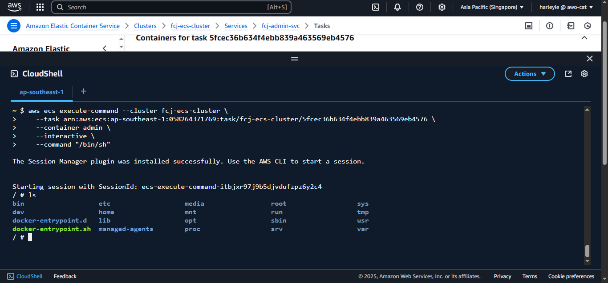This screenshot has height=283, width=608.
Task: Open Feedback in the footer
Action: point(65,276)
